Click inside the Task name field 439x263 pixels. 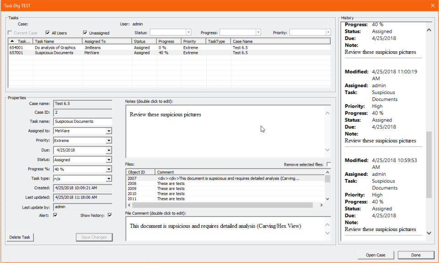(x=82, y=121)
